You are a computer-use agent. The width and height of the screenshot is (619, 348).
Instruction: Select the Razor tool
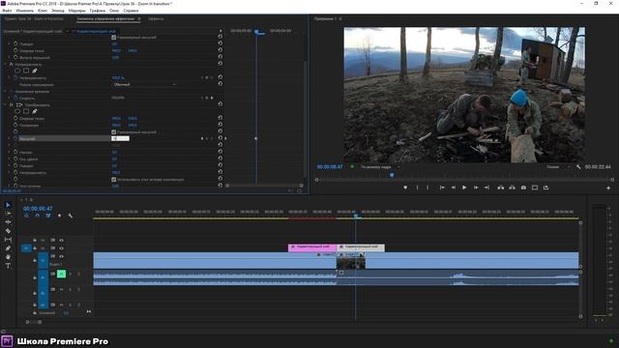(x=8, y=230)
